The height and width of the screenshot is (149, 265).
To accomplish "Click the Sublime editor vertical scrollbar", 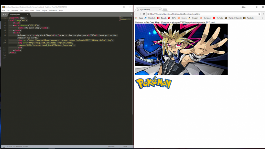I will 133,66.
